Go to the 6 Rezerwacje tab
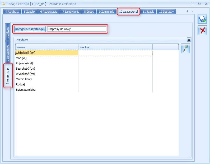210x164 pixels. pyautogui.click(x=49, y=12)
